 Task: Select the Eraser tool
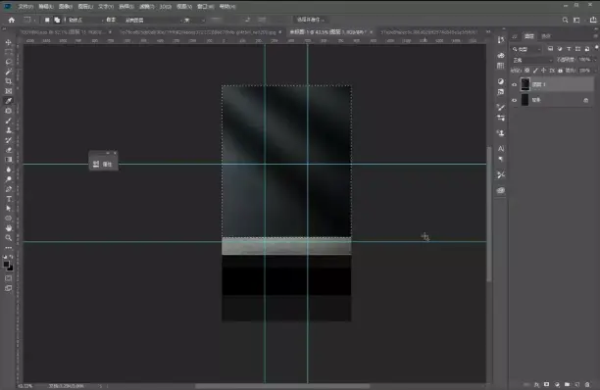point(9,150)
